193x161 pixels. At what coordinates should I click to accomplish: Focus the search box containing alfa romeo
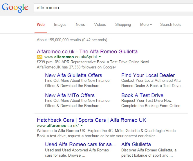coord(113,8)
